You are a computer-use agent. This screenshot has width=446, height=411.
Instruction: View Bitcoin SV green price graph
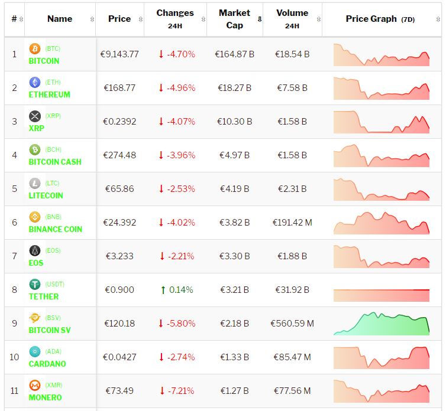(382, 324)
